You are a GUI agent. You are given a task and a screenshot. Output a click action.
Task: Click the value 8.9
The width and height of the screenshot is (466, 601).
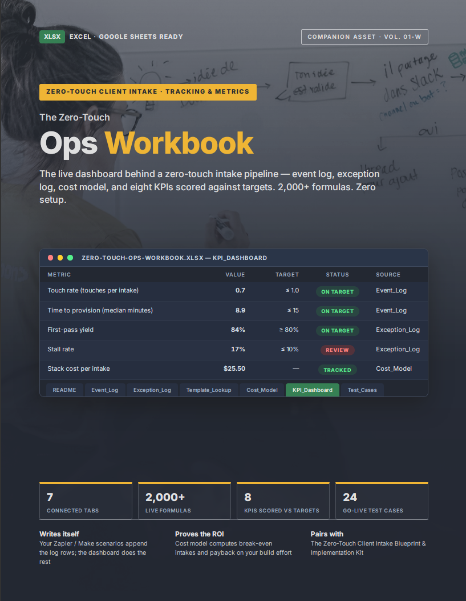point(240,310)
